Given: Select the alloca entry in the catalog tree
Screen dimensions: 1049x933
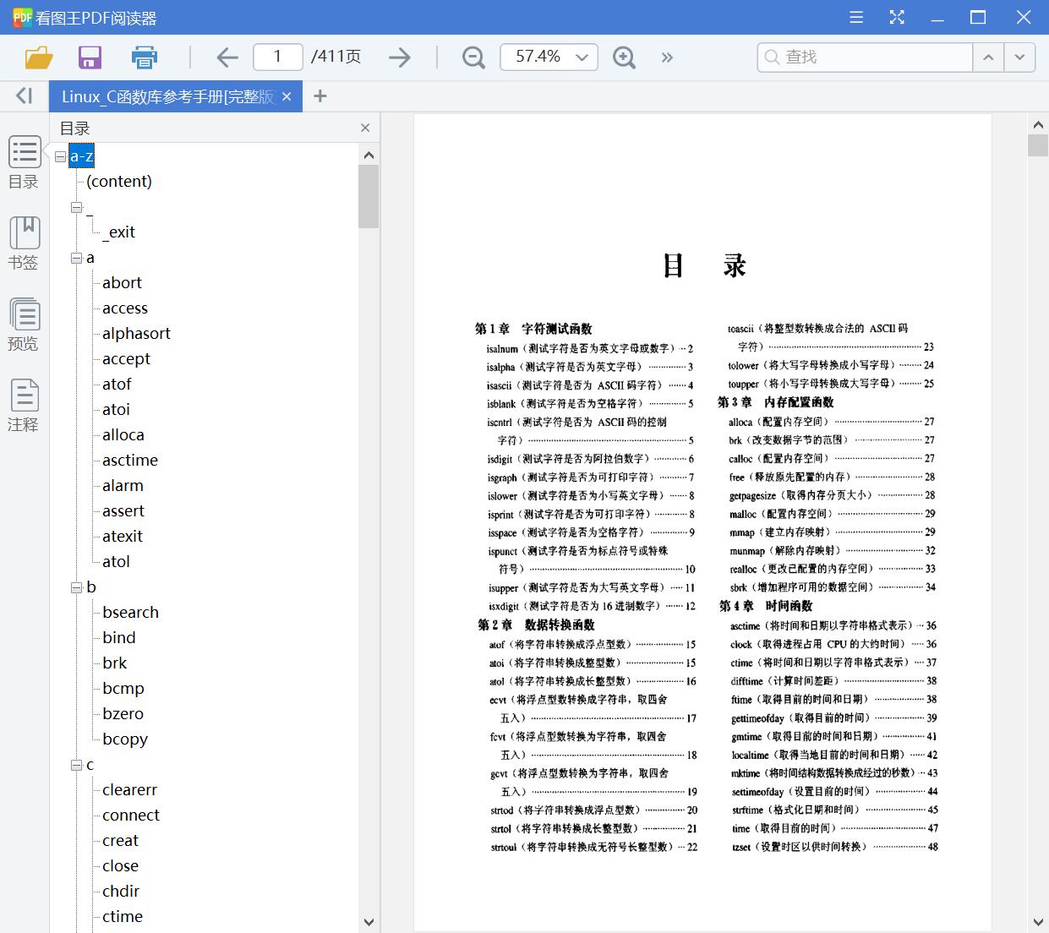Looking at the screenshot, I should click(x=123, y=434).
